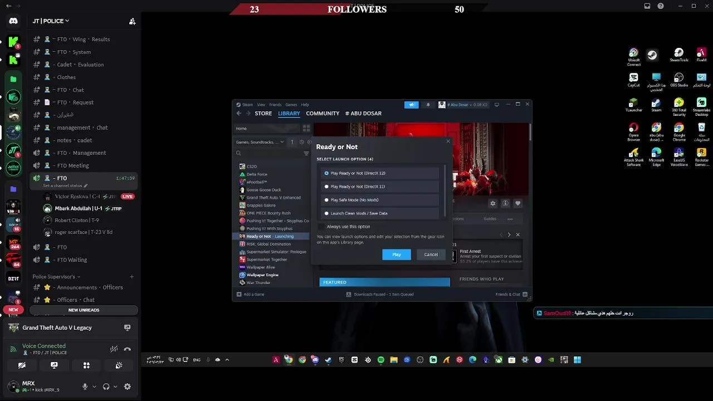Image resolution: width=713 pixels, height=401 pixels.
Task: Stream Grand Theft Auto V Legacy
Action: (127, 327)
